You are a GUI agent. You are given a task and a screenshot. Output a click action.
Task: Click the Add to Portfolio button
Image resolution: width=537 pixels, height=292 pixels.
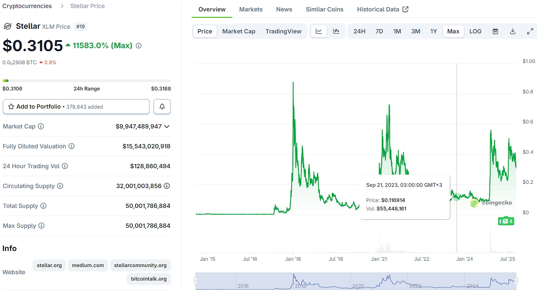pos(76,107)
